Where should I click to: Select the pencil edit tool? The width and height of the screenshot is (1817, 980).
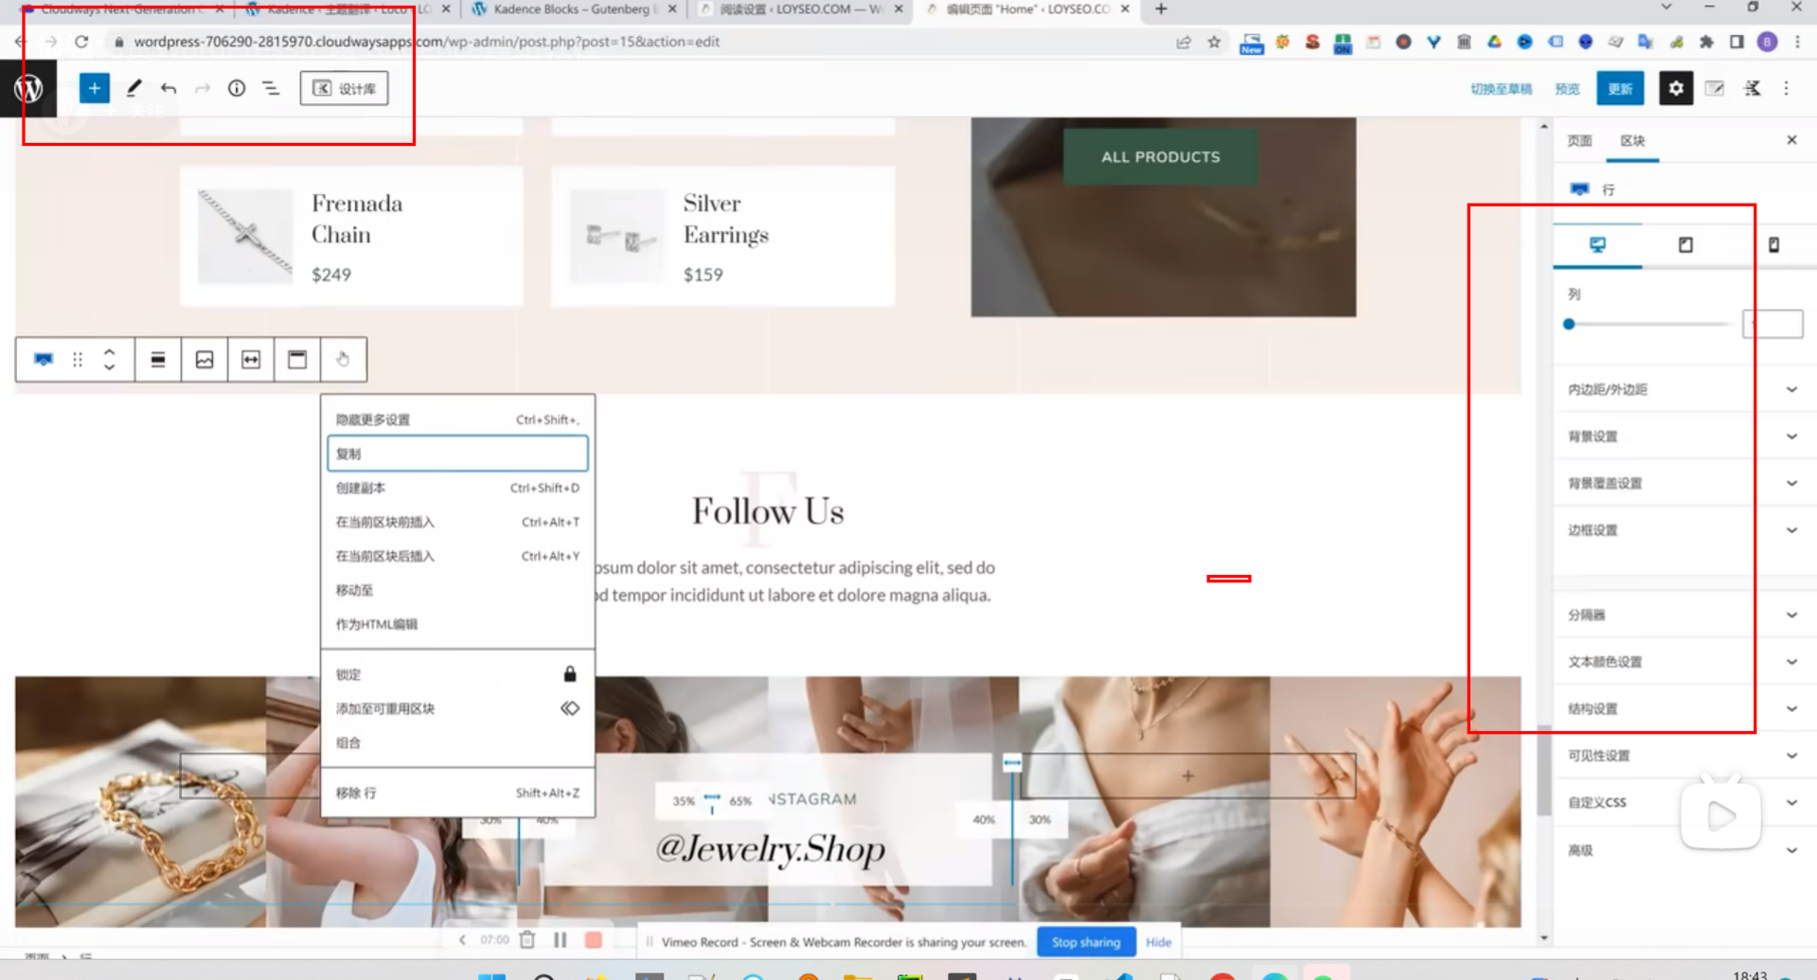(x=134, y=88)
